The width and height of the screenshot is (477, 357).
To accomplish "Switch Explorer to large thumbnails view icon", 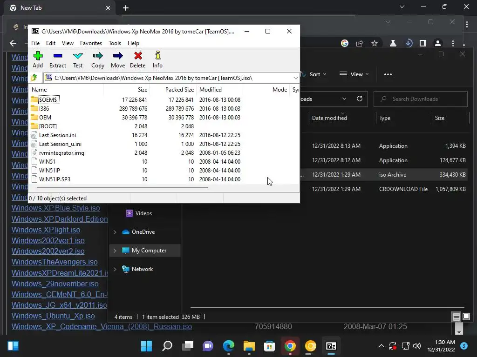I will coord(466,317).
